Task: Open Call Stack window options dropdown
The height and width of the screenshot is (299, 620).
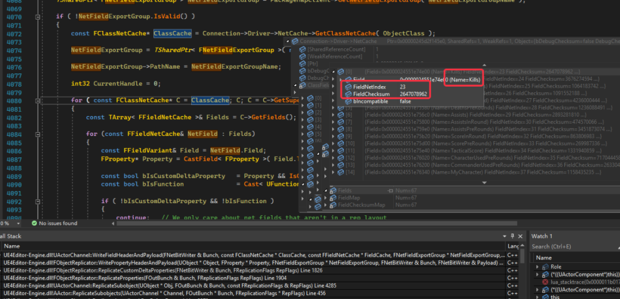Action: [x=505, y=236]
